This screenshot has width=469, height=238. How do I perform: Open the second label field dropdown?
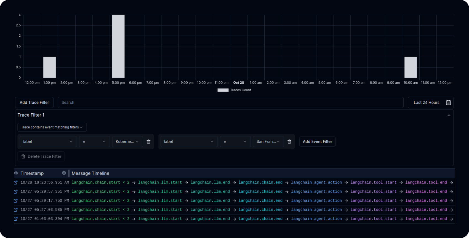tap(189, 141)
